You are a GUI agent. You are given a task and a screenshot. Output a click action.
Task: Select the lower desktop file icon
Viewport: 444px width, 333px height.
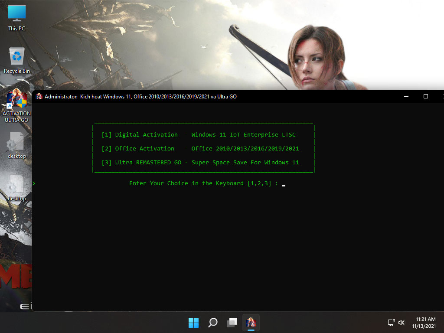(x=17, y=188)
